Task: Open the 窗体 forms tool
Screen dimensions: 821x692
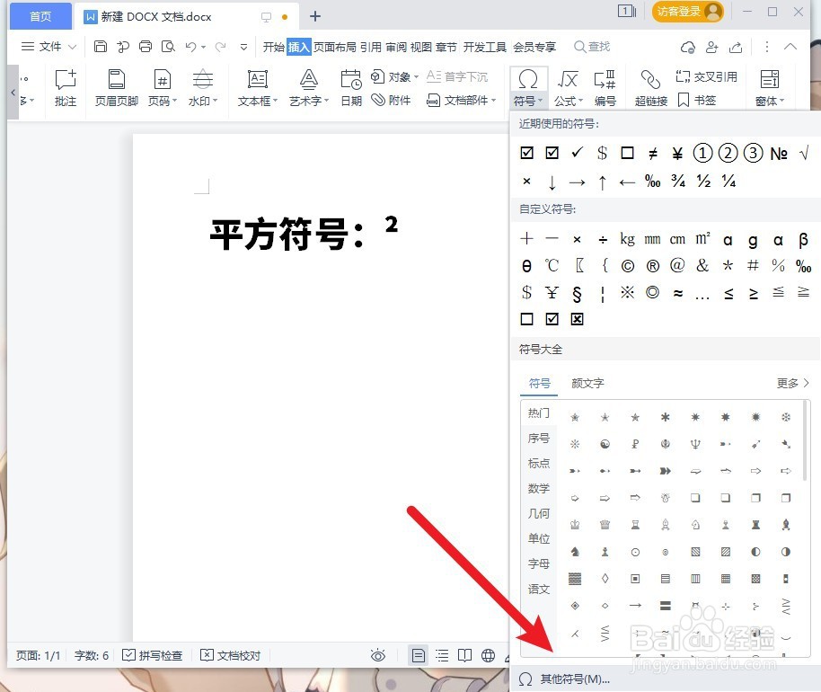Action: [x=768, y=87]
